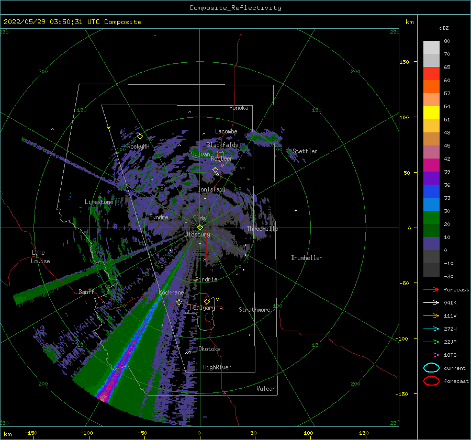The image size is (471, 440).
Task: Choose the 10 dBZ slate purple swatch
Action: pos(431,243)
